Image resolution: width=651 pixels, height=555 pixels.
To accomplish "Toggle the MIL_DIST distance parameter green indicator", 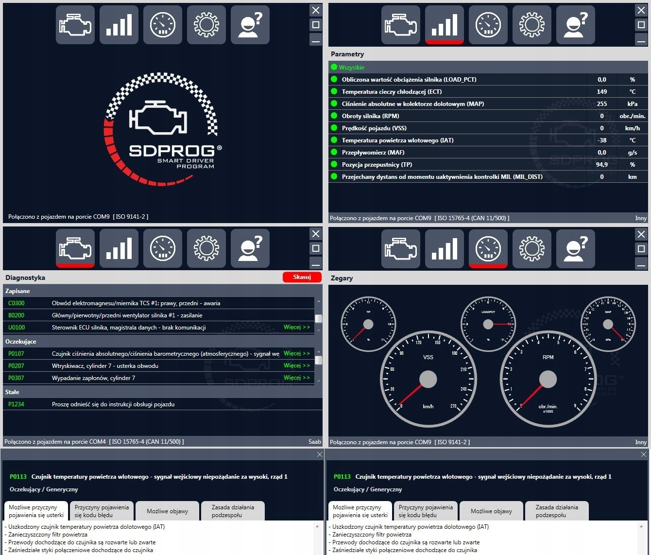I will 334,176.
